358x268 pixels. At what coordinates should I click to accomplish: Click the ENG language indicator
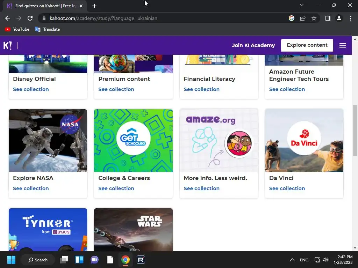(x=304, y=260)
